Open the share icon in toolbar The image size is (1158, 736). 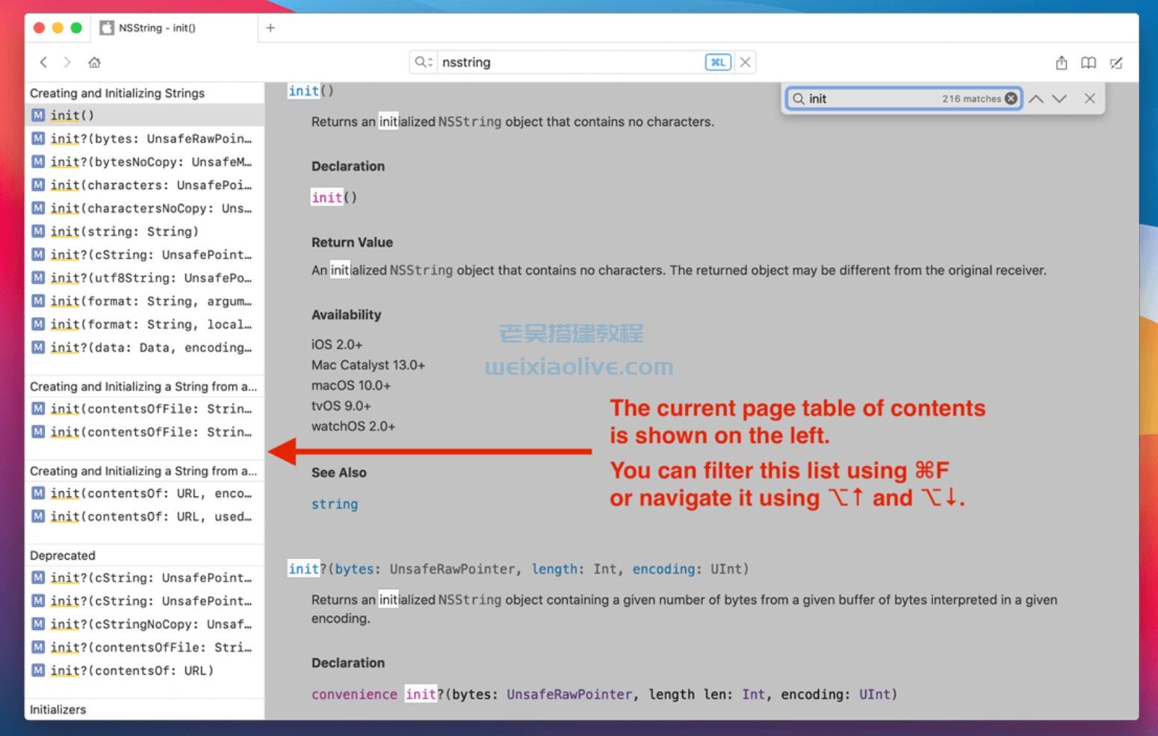pyautogui.click(x=1061, y=63)
